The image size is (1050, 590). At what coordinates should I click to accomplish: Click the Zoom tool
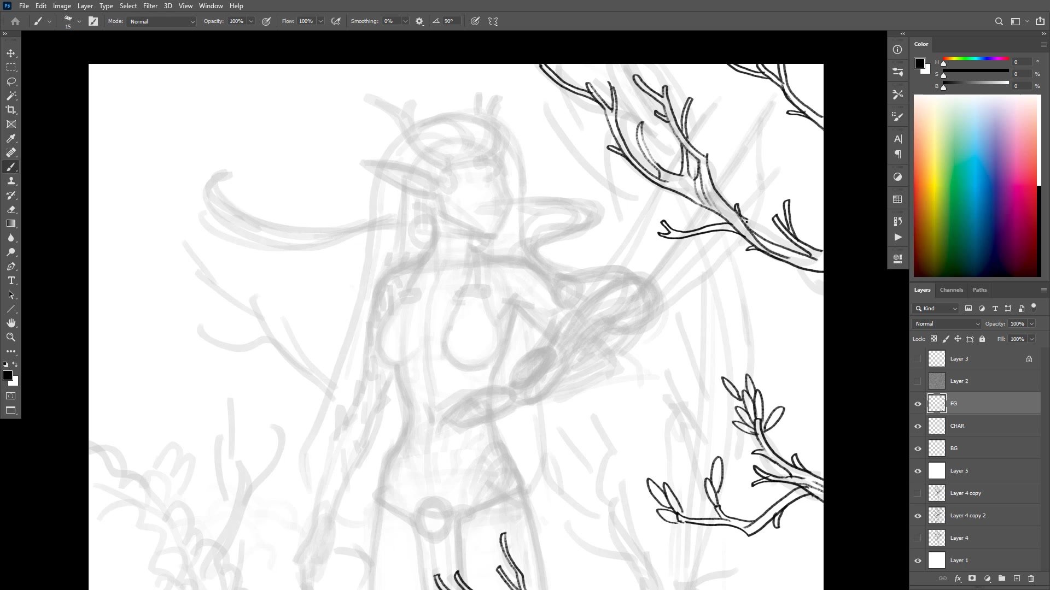[x=11, y=337]
